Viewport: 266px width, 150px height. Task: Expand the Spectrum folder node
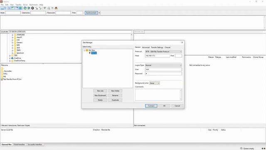tap(12, 53)
